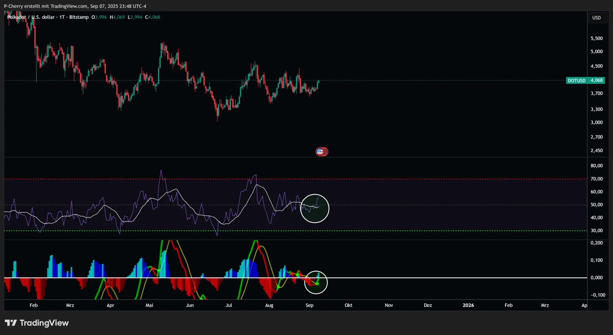Click the USD currency selector button
Viewport: 613px width, 335px height.
(598, 18)
